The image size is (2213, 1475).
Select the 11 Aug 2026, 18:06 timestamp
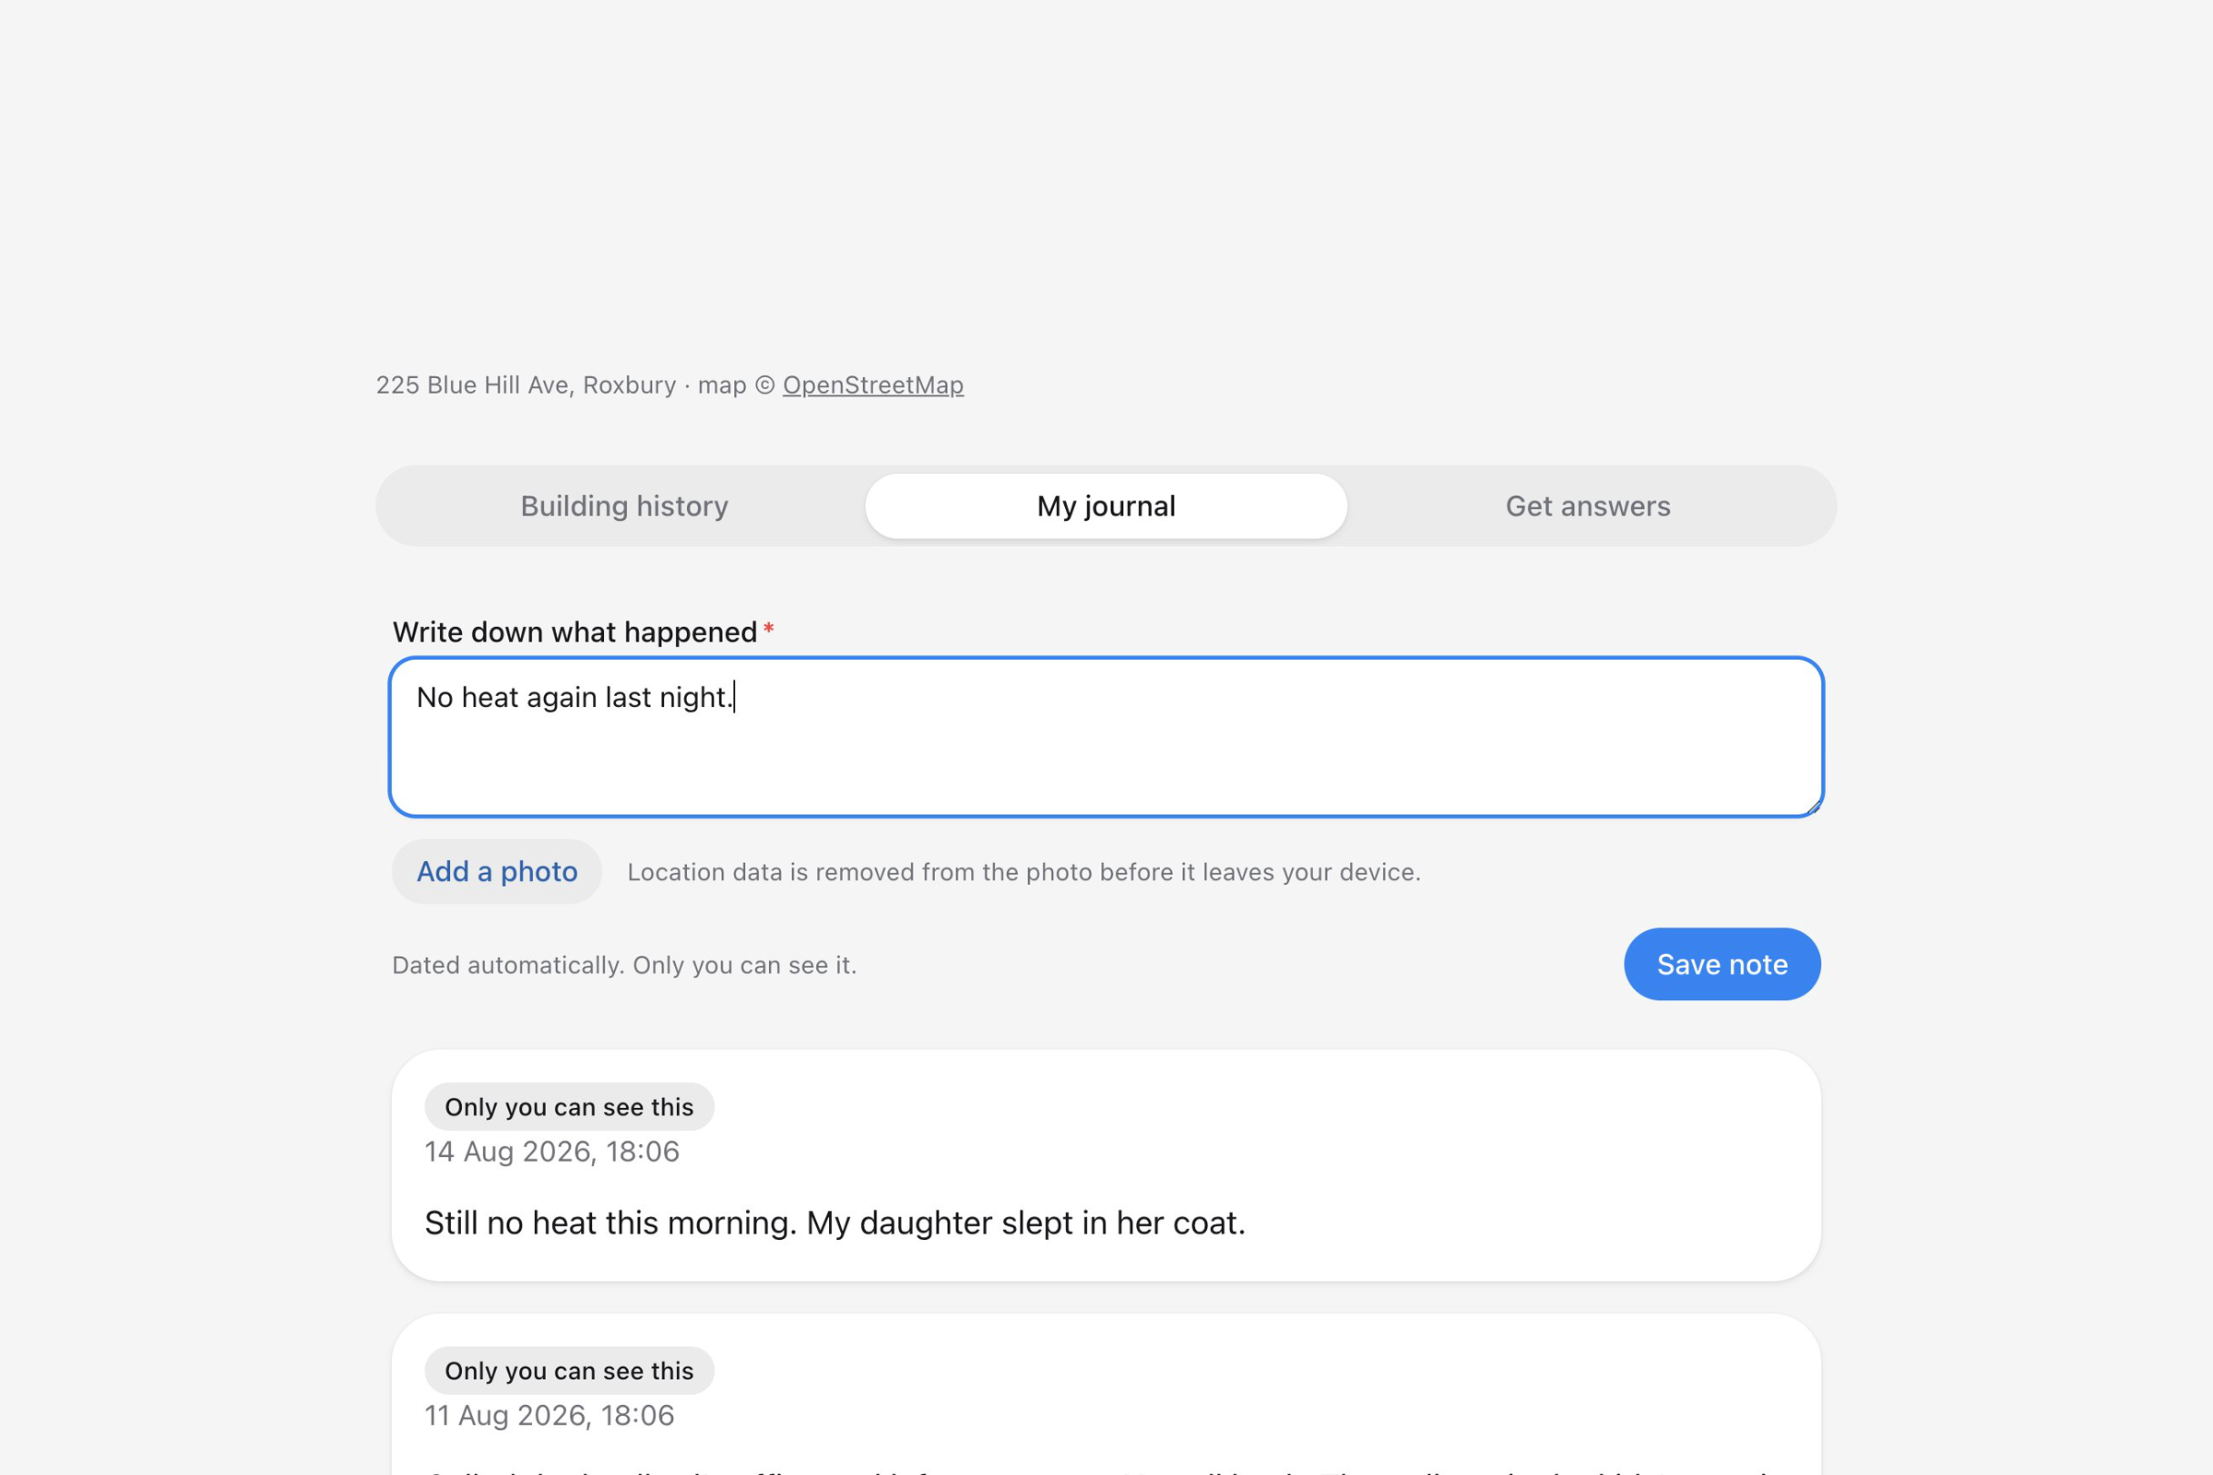pos(550,1416)
